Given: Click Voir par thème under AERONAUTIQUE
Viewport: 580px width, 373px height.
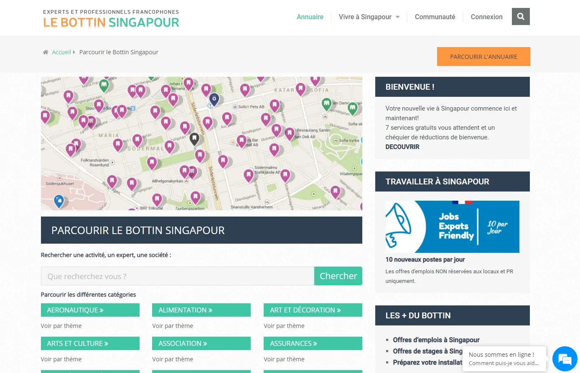Looking at the screenshot, I should pyautogui.click(x=61, y=326).
